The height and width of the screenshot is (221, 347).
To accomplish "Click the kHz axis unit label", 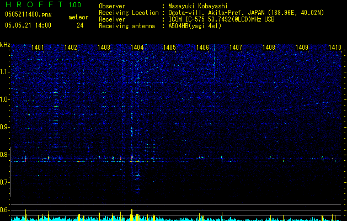I will pos(5,45).
